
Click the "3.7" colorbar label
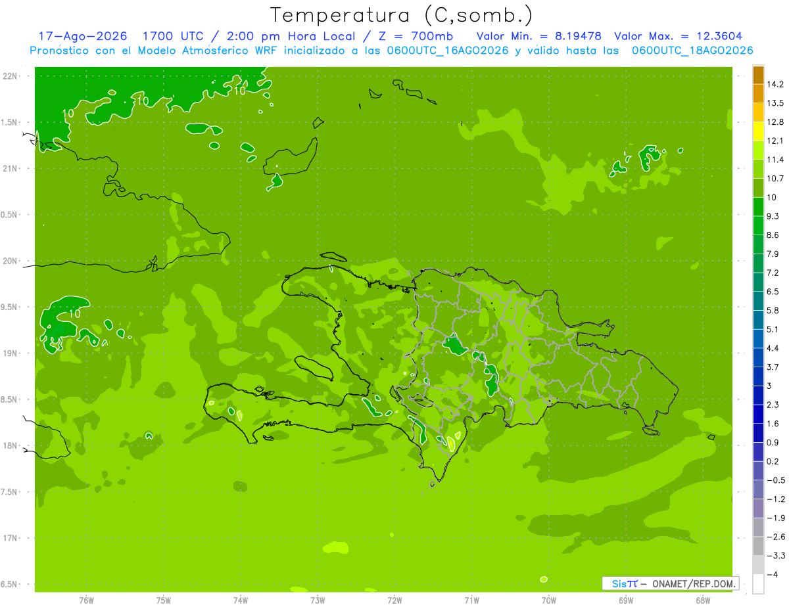click(773, 367)
